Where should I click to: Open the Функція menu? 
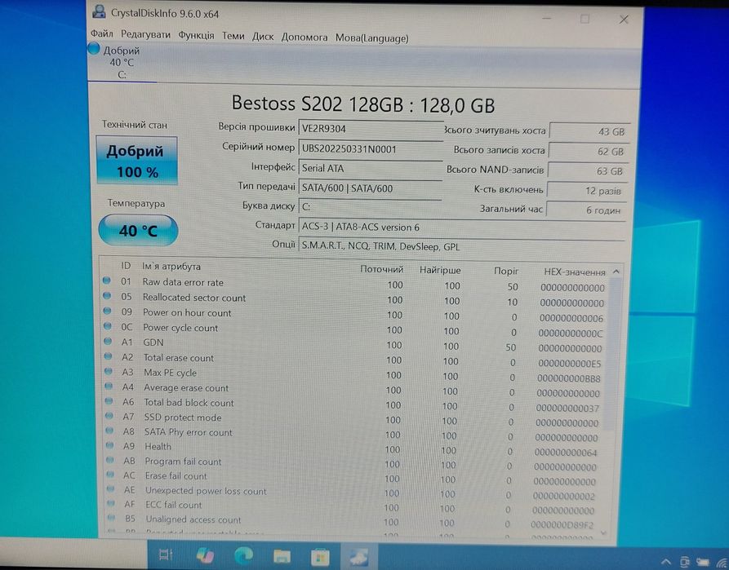click(196, 35)
